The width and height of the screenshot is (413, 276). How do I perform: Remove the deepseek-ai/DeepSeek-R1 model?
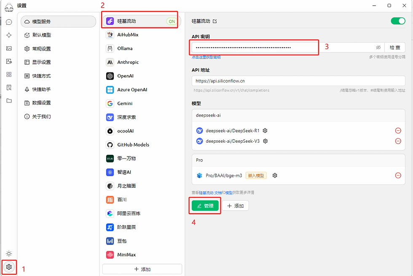[x=398, y=131]
